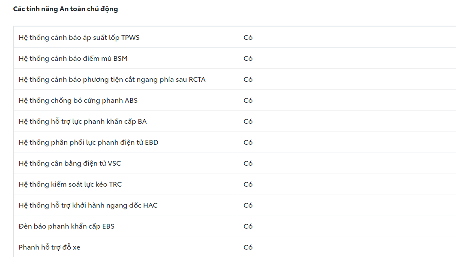
Task: Select the 'Có' value in the VSC row
Action: point(248,163)
